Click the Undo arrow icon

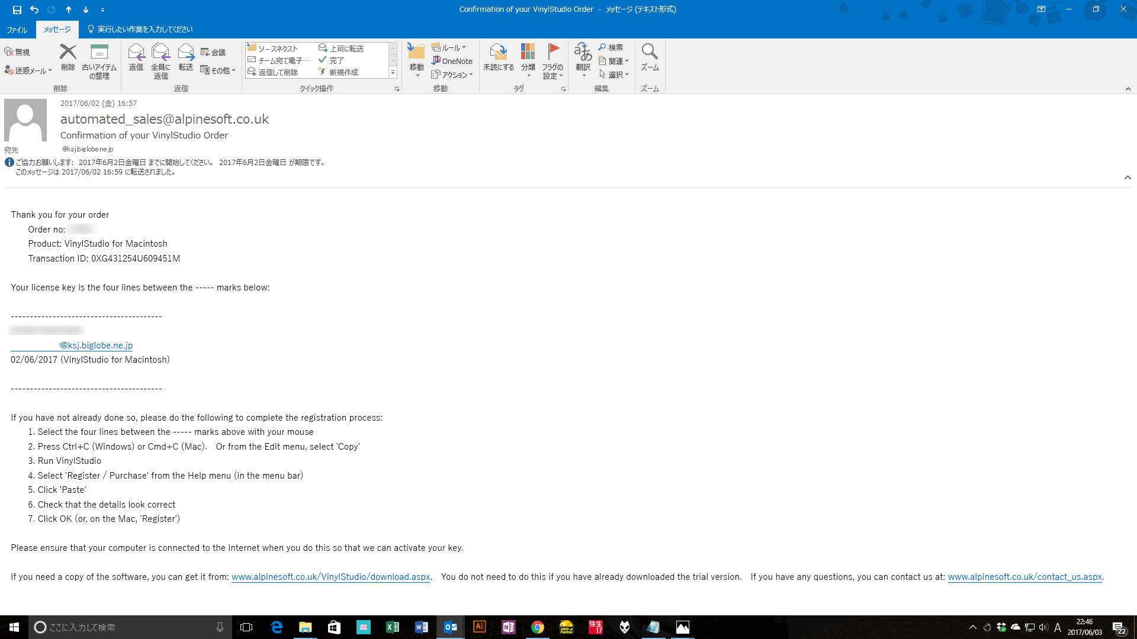tap(34, 9)
